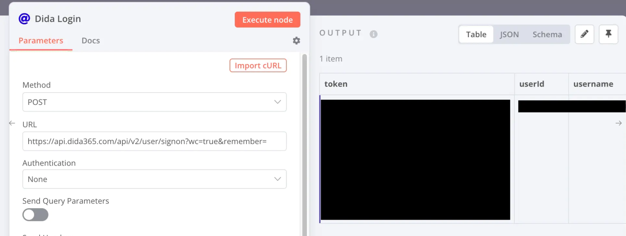Open the Method dropdown showing POST
Image resolution: width=626 pixels, height=236 pixels.
tap(154, 102)
